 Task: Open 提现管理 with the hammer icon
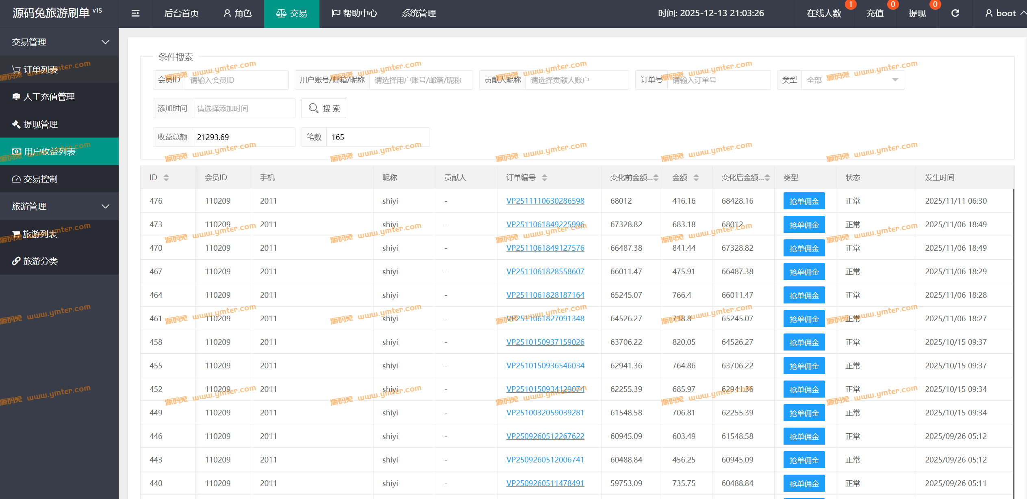[41, 125]
